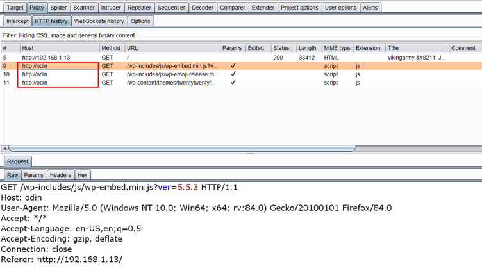Click the split pane divider handle
Screen dimensions: 482x273
click(250, 153)
